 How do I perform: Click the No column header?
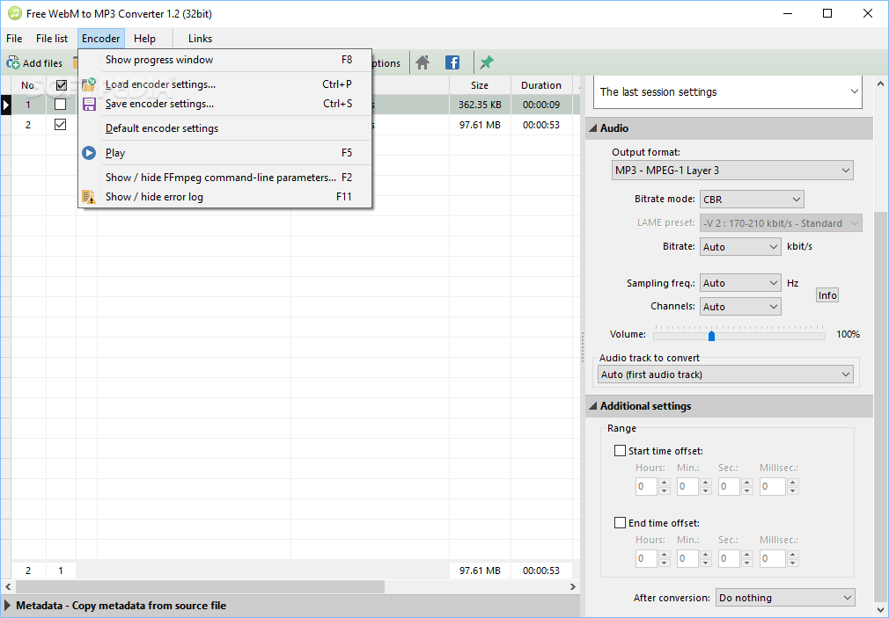28,85
